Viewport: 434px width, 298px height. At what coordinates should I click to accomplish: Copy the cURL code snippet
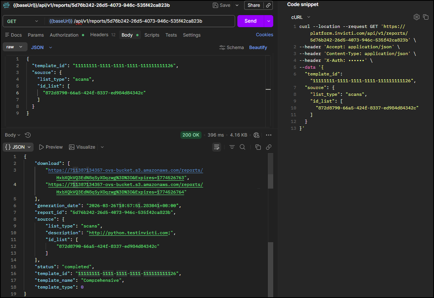pyautogui.click(x=426, y=17)
